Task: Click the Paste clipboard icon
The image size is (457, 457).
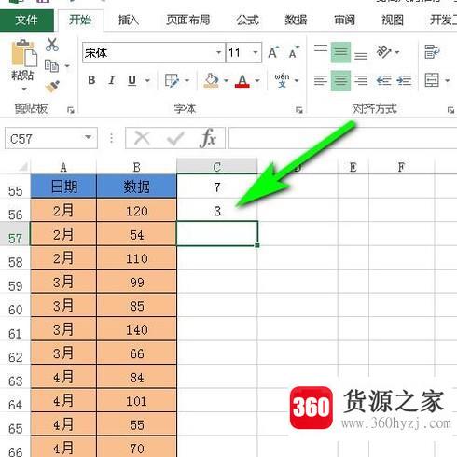Action: tap(24, 53)
